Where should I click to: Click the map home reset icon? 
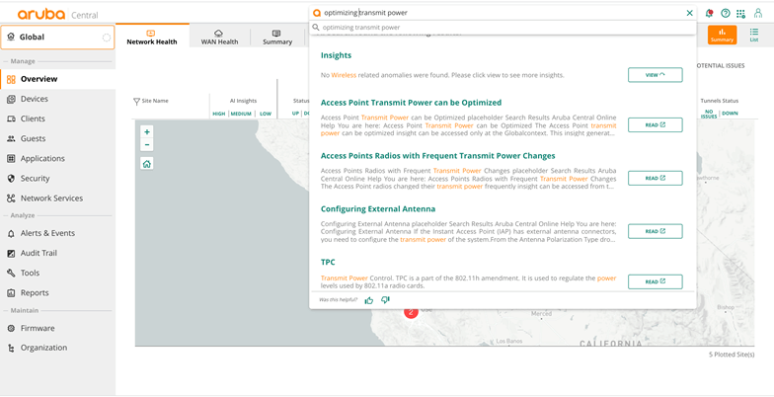147,164
